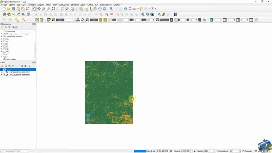Toggle the Render checkbox in status bar

click(x=243, y=151)
